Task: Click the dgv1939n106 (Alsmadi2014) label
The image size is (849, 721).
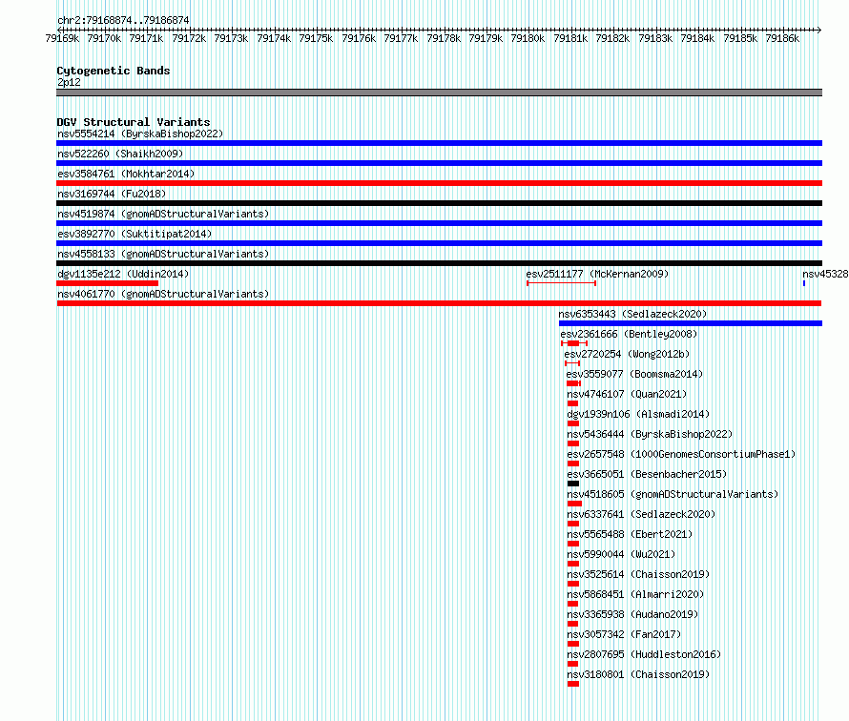Action: coord(638,414)
